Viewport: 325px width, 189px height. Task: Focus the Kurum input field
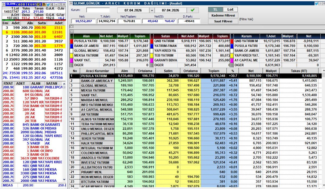tap(98, 10)
